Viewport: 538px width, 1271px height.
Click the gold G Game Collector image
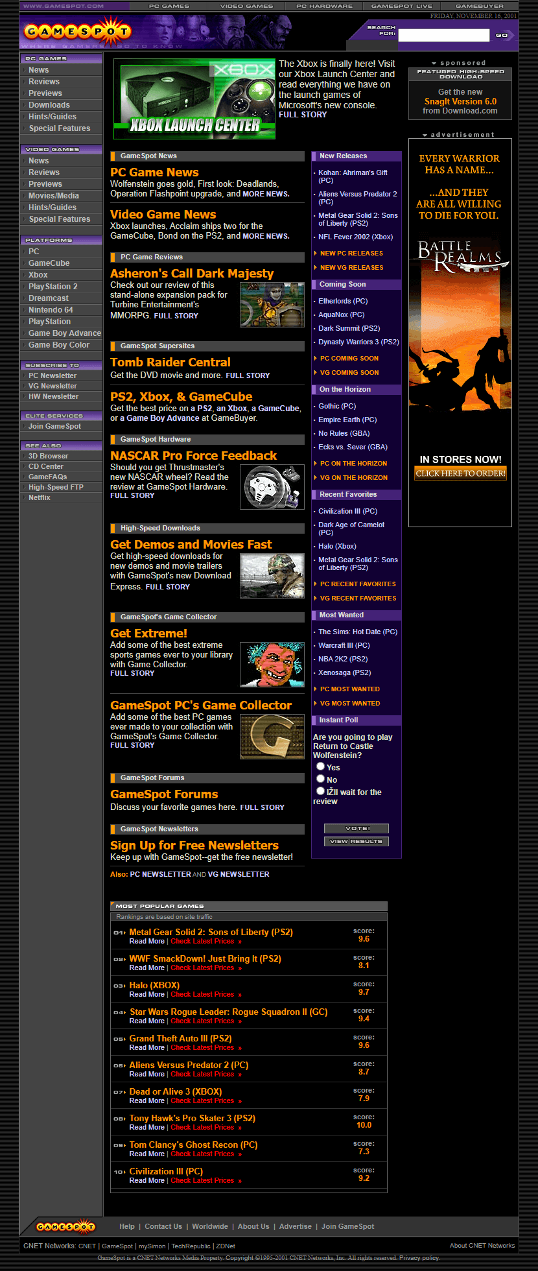[x=272, y=737]
